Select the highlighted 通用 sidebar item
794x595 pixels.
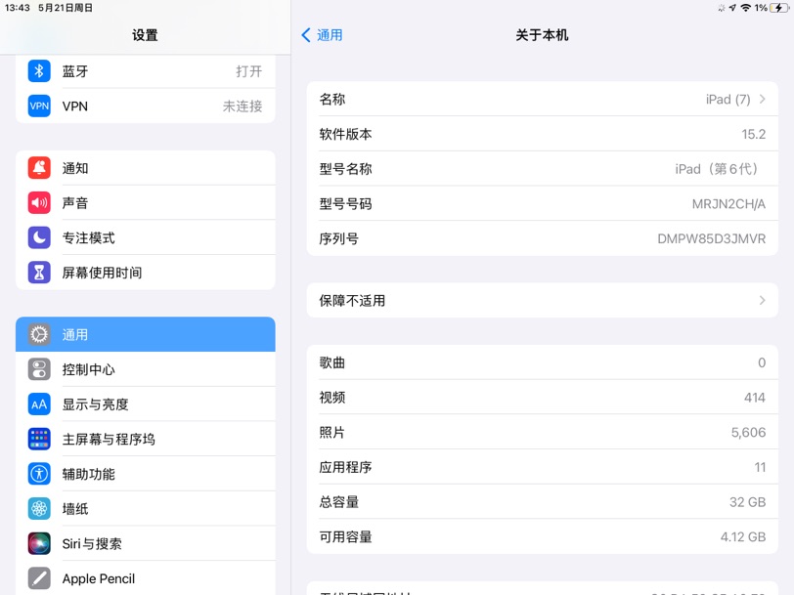coord(146,334)
